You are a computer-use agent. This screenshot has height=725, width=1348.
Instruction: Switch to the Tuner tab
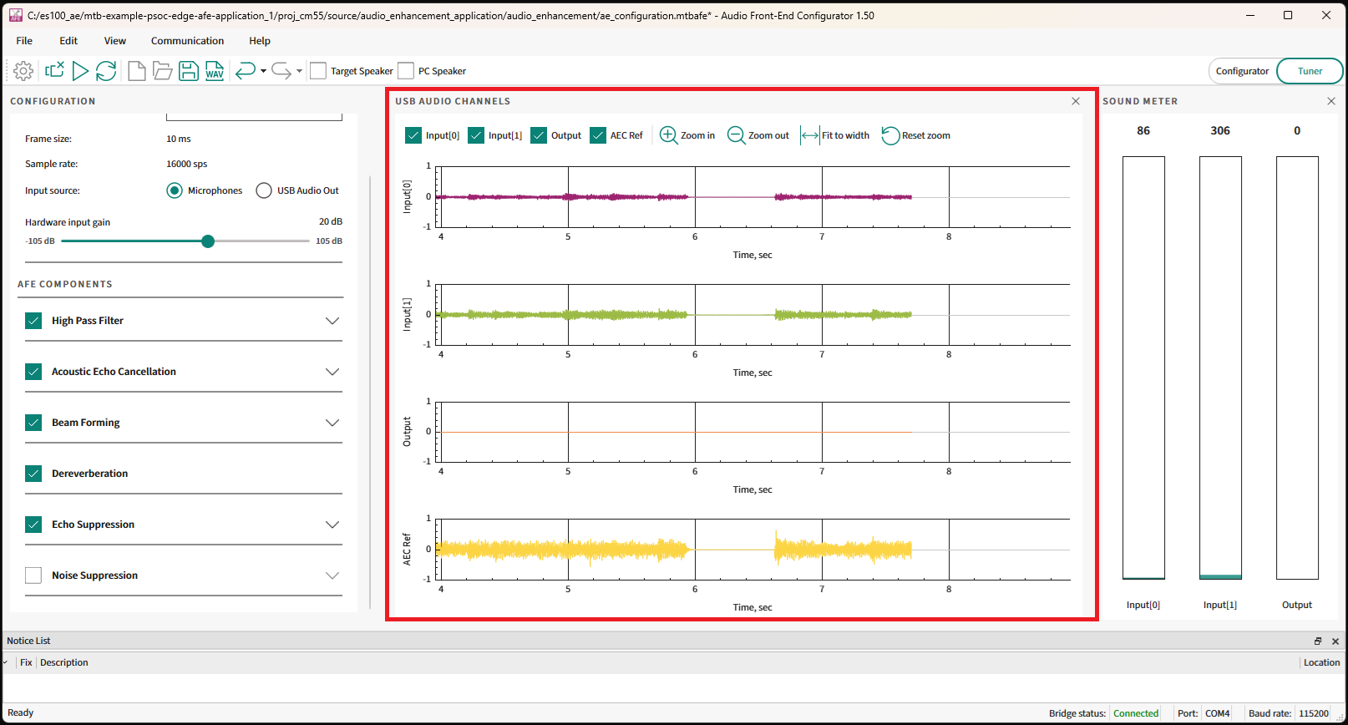(x=1309, y=71)
